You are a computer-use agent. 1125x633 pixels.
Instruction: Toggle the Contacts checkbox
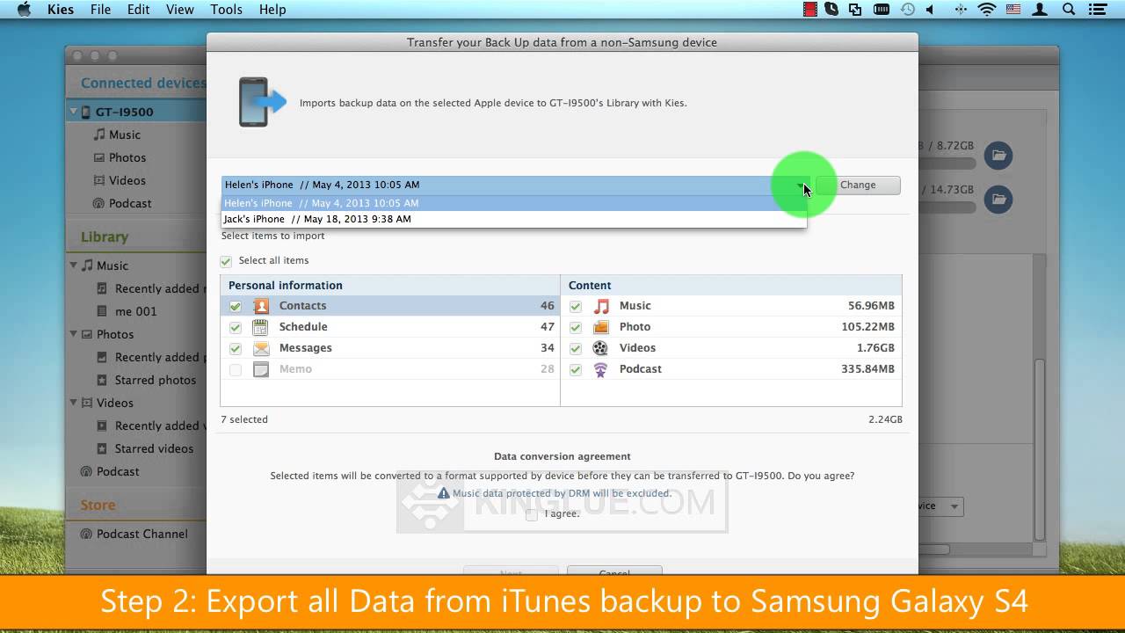pyautogui.click(x=236, y=306)
